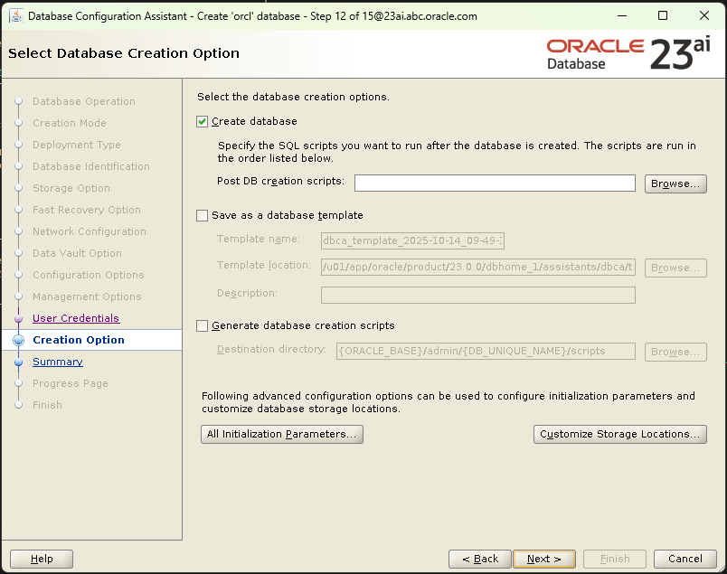Click the User Credentials step bullet icon
The image size is (727, 574).
click(x=18, y=318)
